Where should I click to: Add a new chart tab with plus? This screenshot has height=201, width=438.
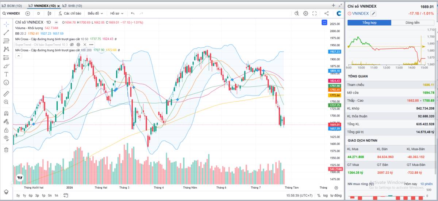pyautogui.click(x=333, y=5)
